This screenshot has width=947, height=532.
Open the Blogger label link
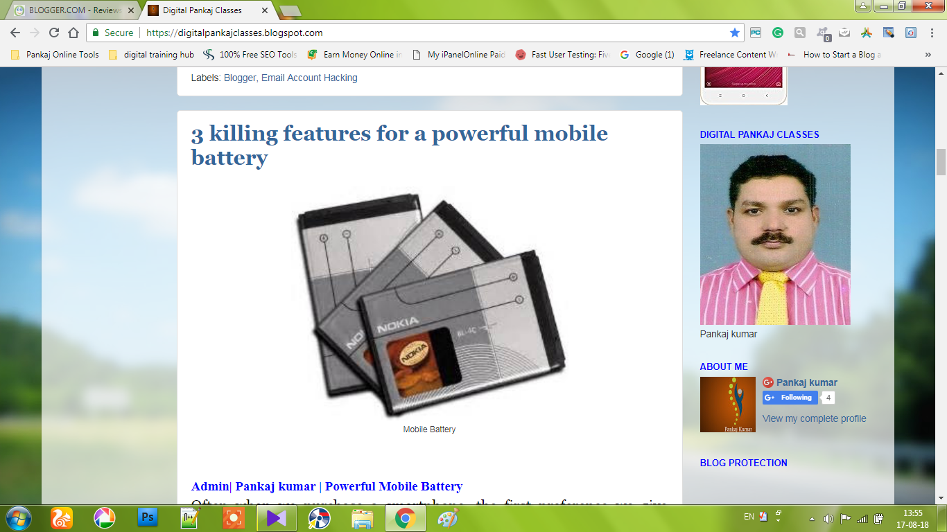pos(240,78)
